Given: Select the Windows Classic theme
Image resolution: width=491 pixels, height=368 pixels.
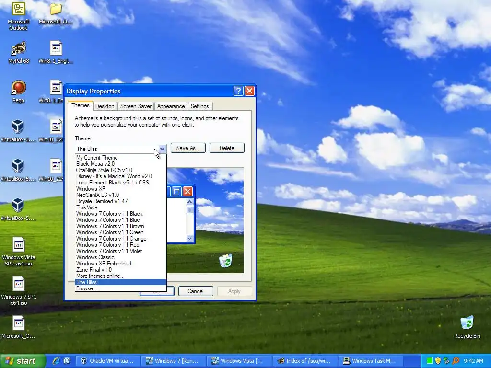Looking at the screenshot, I should [x=120, y=257].
